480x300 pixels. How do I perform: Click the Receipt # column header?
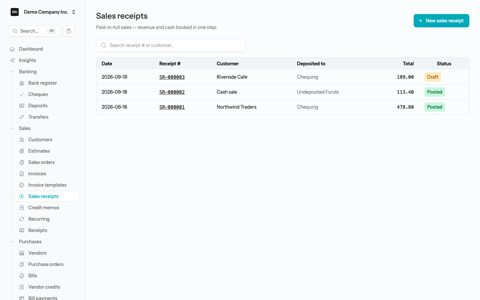click(170, 64)
